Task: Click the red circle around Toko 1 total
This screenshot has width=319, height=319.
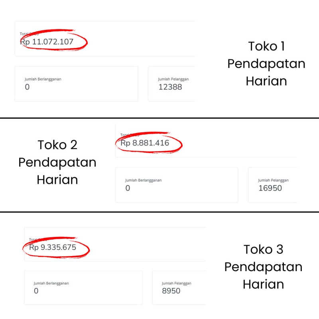Action: (x=54, y=40)
